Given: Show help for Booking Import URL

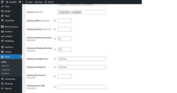Looking at the screenshot, I should (x=55, y=87).
